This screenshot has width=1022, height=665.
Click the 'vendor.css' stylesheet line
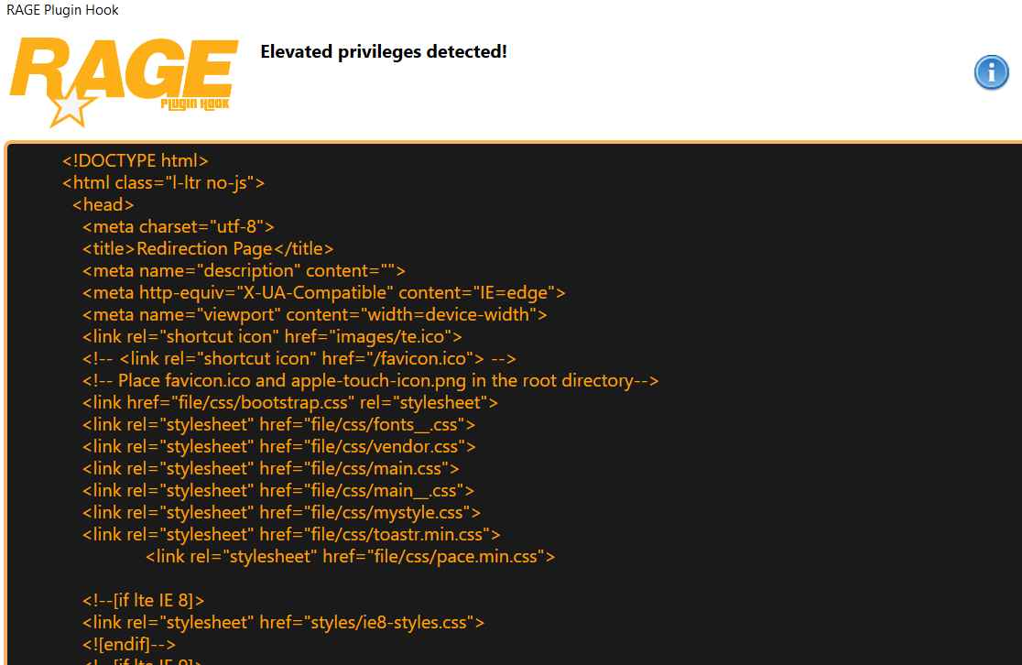(x=279, y=447)
